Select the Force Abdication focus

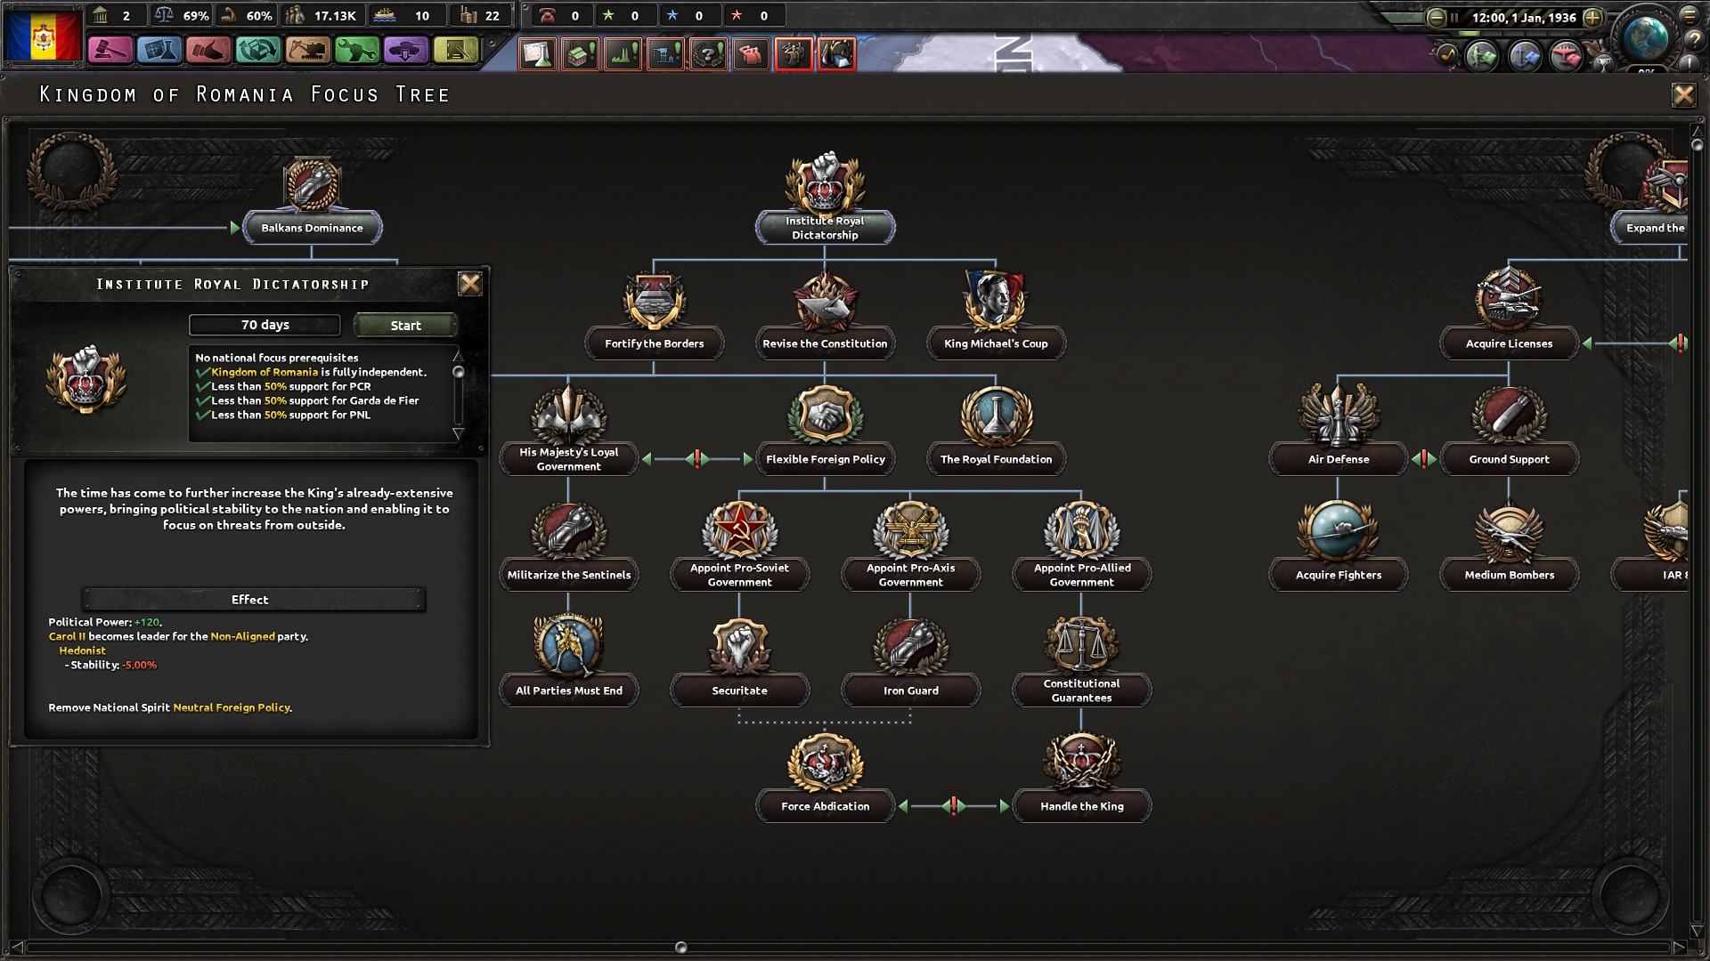825,806
